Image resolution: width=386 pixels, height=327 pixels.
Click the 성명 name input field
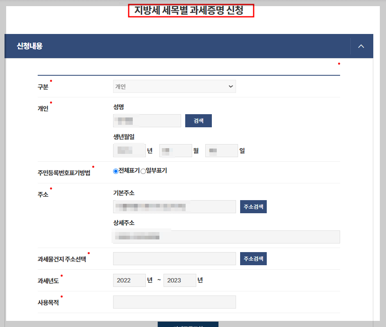(147, 120)
